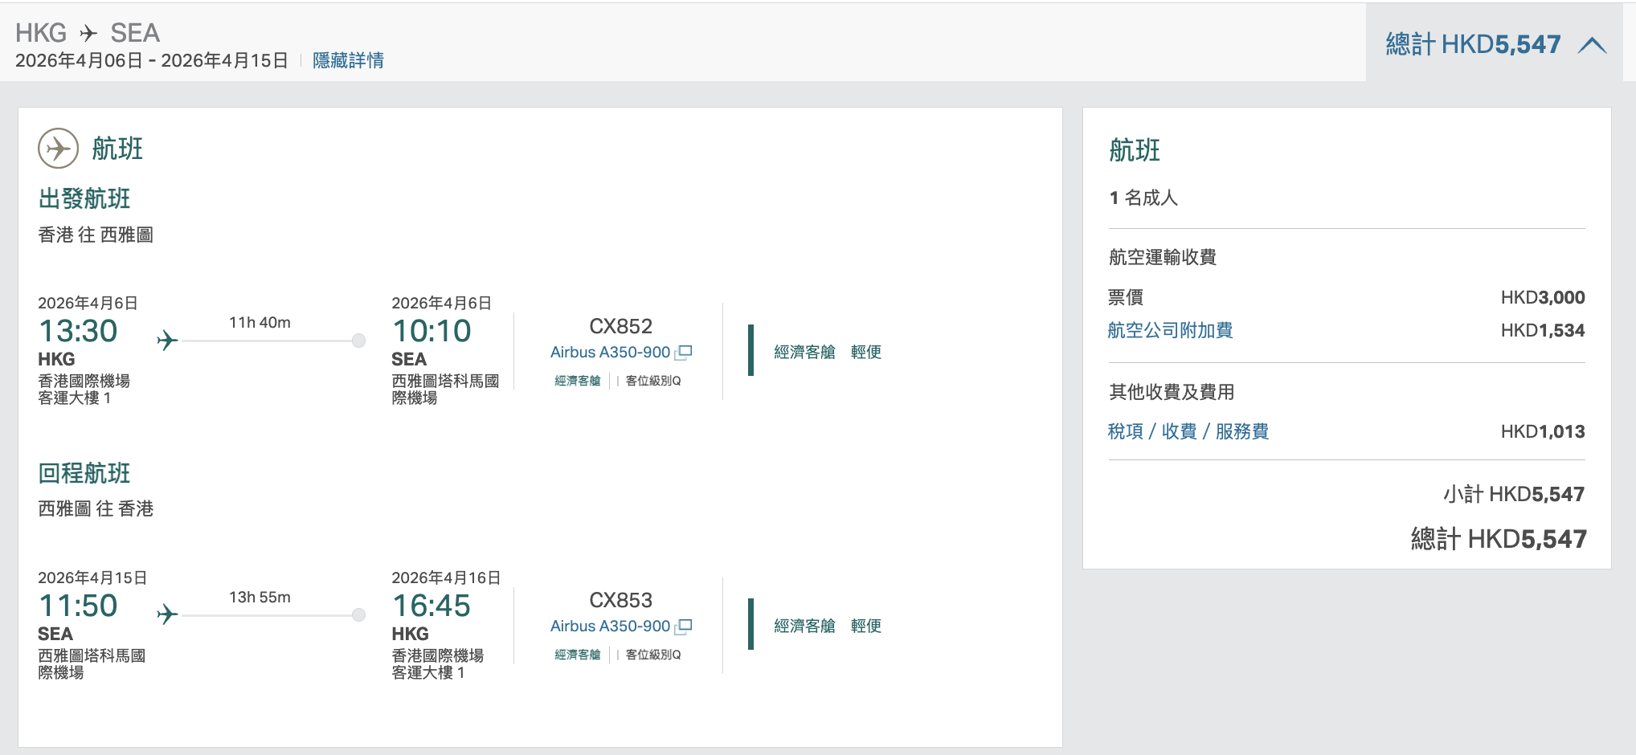Click the HKD1,534 surcharge amount
Viewport: 1636px width, 755px height.
pos(1543,330)
